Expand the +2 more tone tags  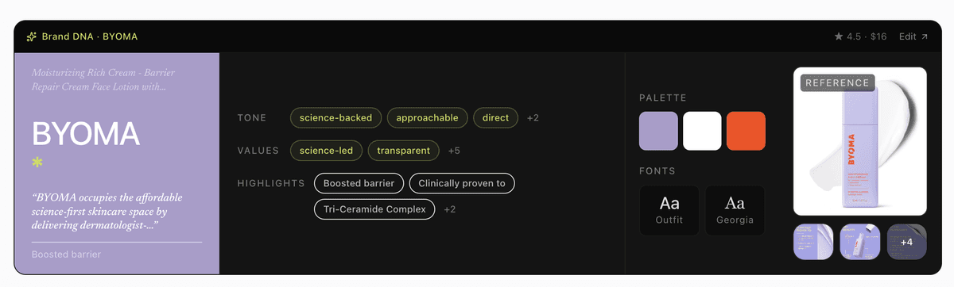click(x=533, y=118)
